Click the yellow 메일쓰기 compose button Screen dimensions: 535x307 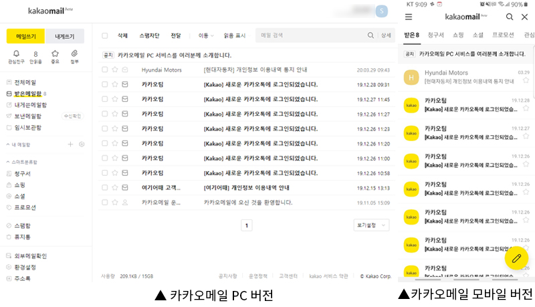[25, 36]
